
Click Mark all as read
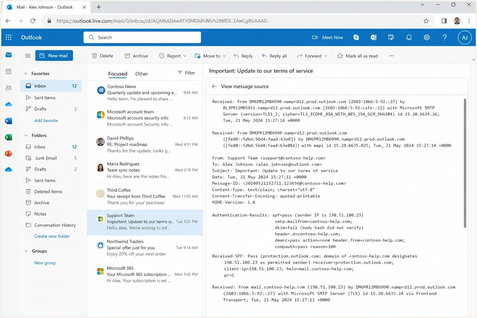[x=358, y=56]
